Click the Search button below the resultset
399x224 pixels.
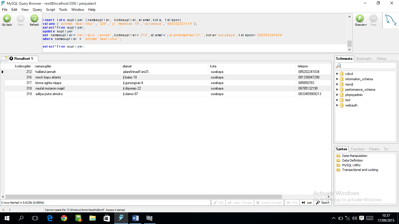(x=322, y=202)
